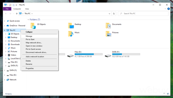The height and width of the screenshot is (98, 173).
Task: Select the Desktop folder icon in main pane
Action: pos(71,26)
